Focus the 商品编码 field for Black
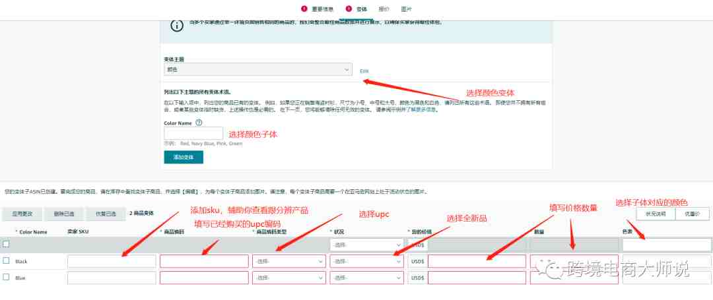The height and width of the screenshot is (300, 713). [x=204, y=261]
